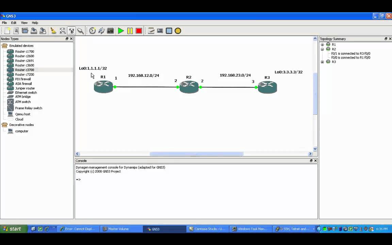Click 'f0/1 is connected to R3 f0/0'

coord(351,53)
